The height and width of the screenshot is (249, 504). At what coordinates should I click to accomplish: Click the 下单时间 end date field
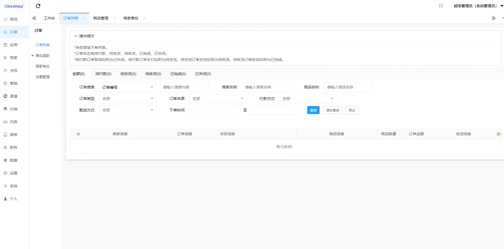(x=275, y=110)
